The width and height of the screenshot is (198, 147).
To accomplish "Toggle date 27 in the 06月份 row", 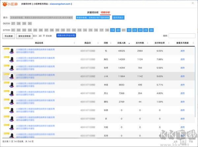I will [x=13, y=24].
